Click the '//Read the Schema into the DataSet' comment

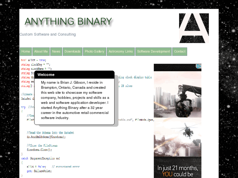[50, 133]
